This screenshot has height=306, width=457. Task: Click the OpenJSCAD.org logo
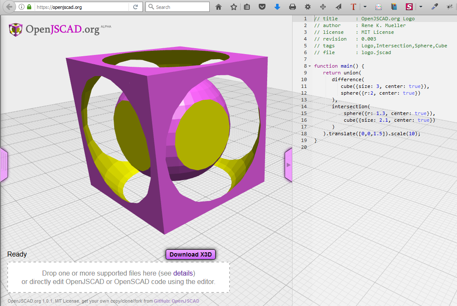point(54,29)
